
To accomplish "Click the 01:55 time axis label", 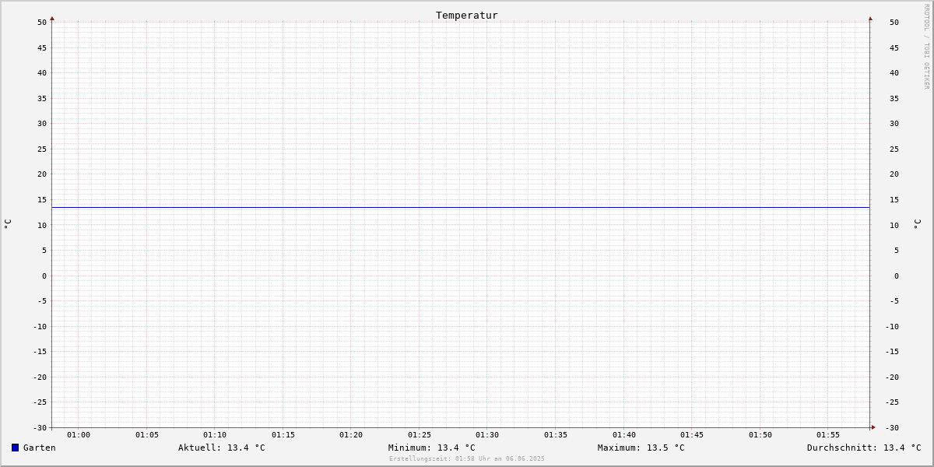I will tap(828, 435).
